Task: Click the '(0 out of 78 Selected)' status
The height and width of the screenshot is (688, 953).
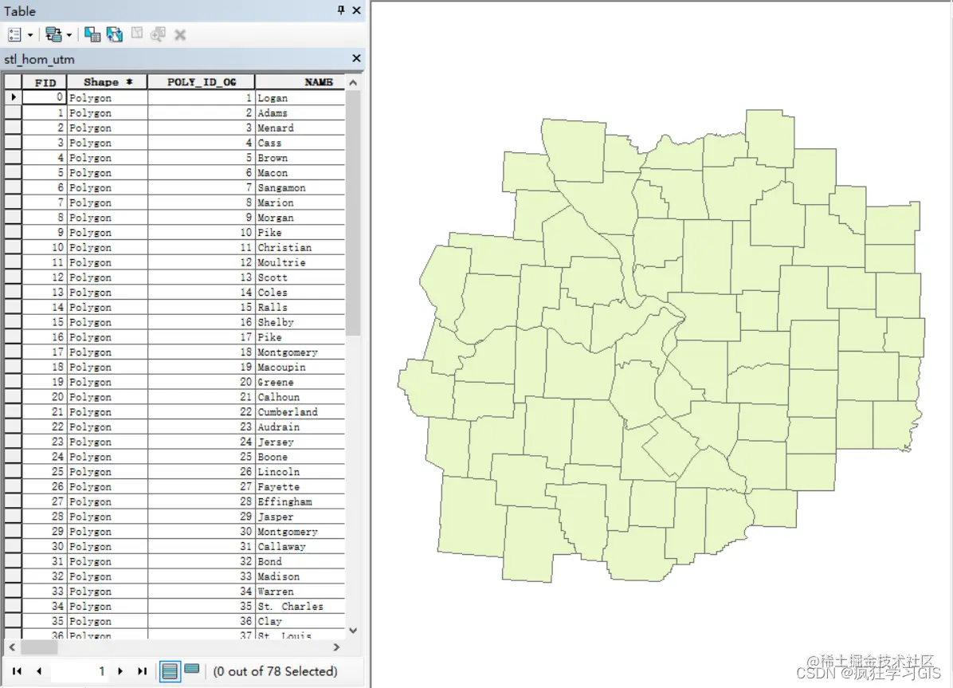Action: click(x=276, y=671)
